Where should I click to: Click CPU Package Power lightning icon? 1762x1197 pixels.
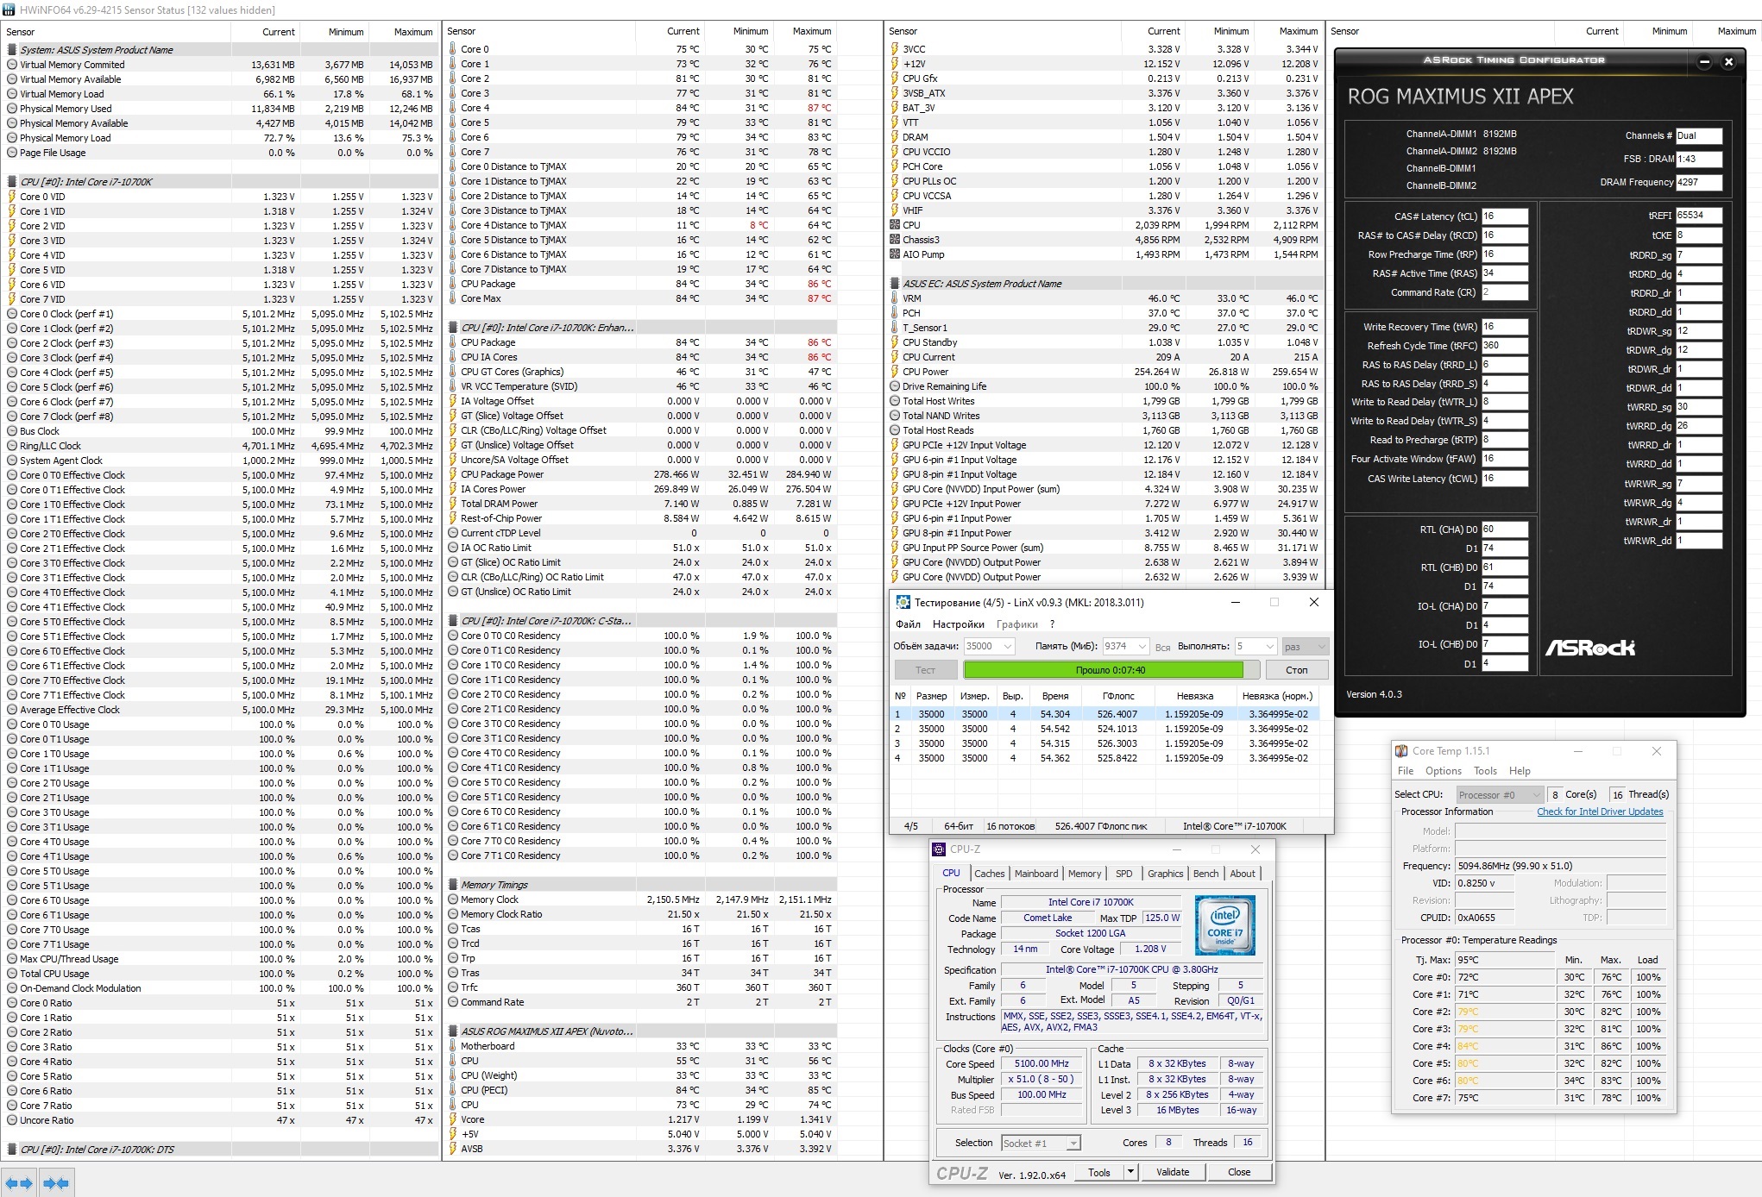pos(453,474)
